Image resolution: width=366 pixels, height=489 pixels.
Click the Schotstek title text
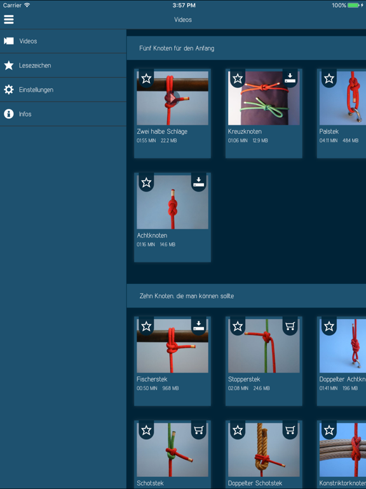pos(150,483)
